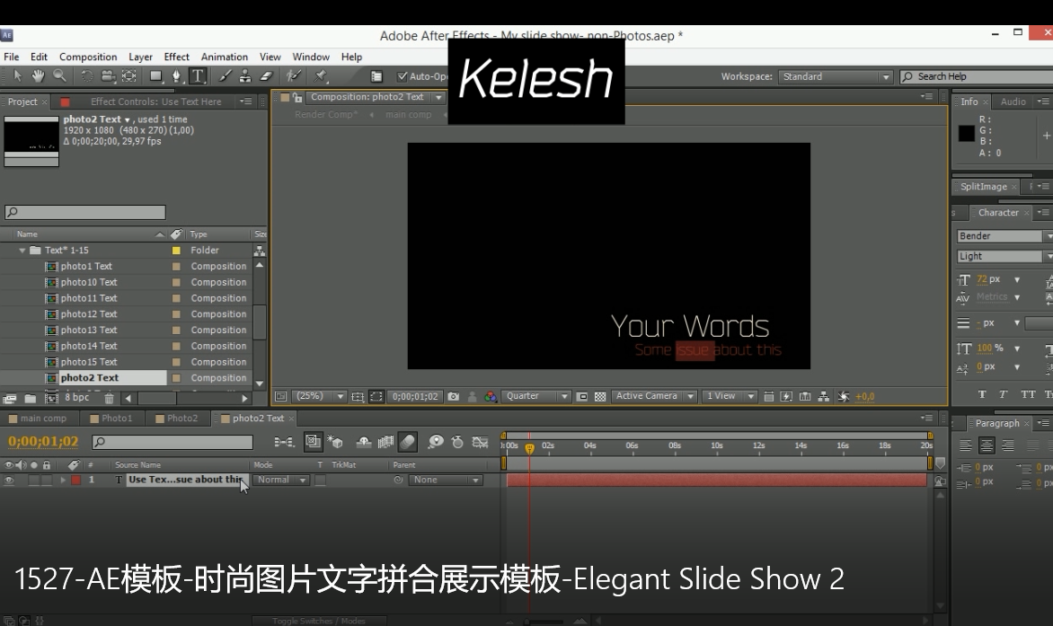
Task: Select the Clone Stamp tool
Action: coord(245,76)
